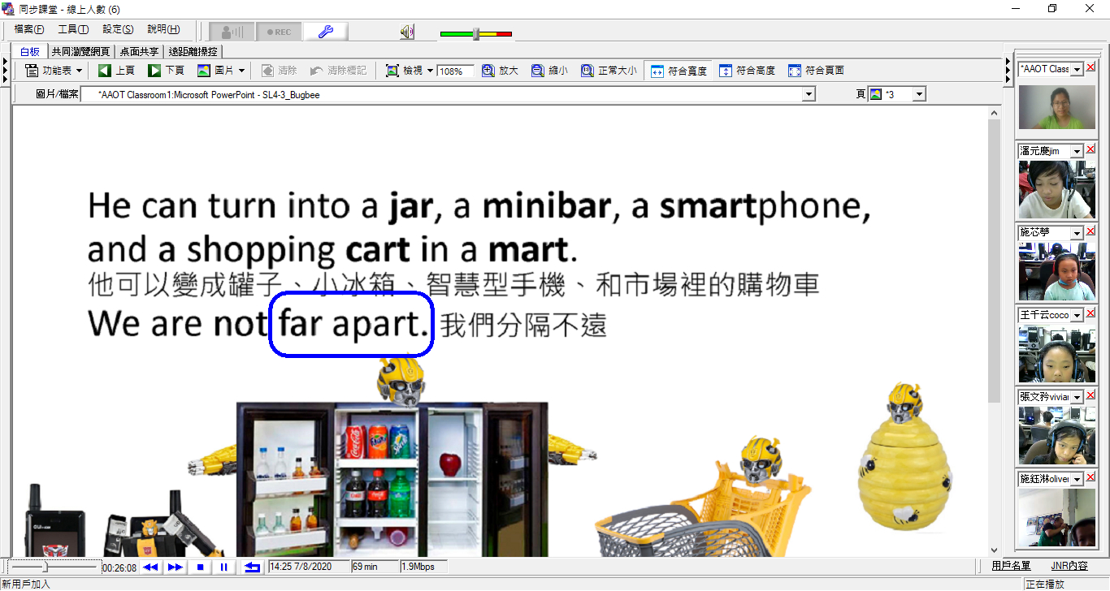Switch to the 桌面共享 tab
Screen dimensions: 1110x591
pyautogui.click(x=141, y=51)
